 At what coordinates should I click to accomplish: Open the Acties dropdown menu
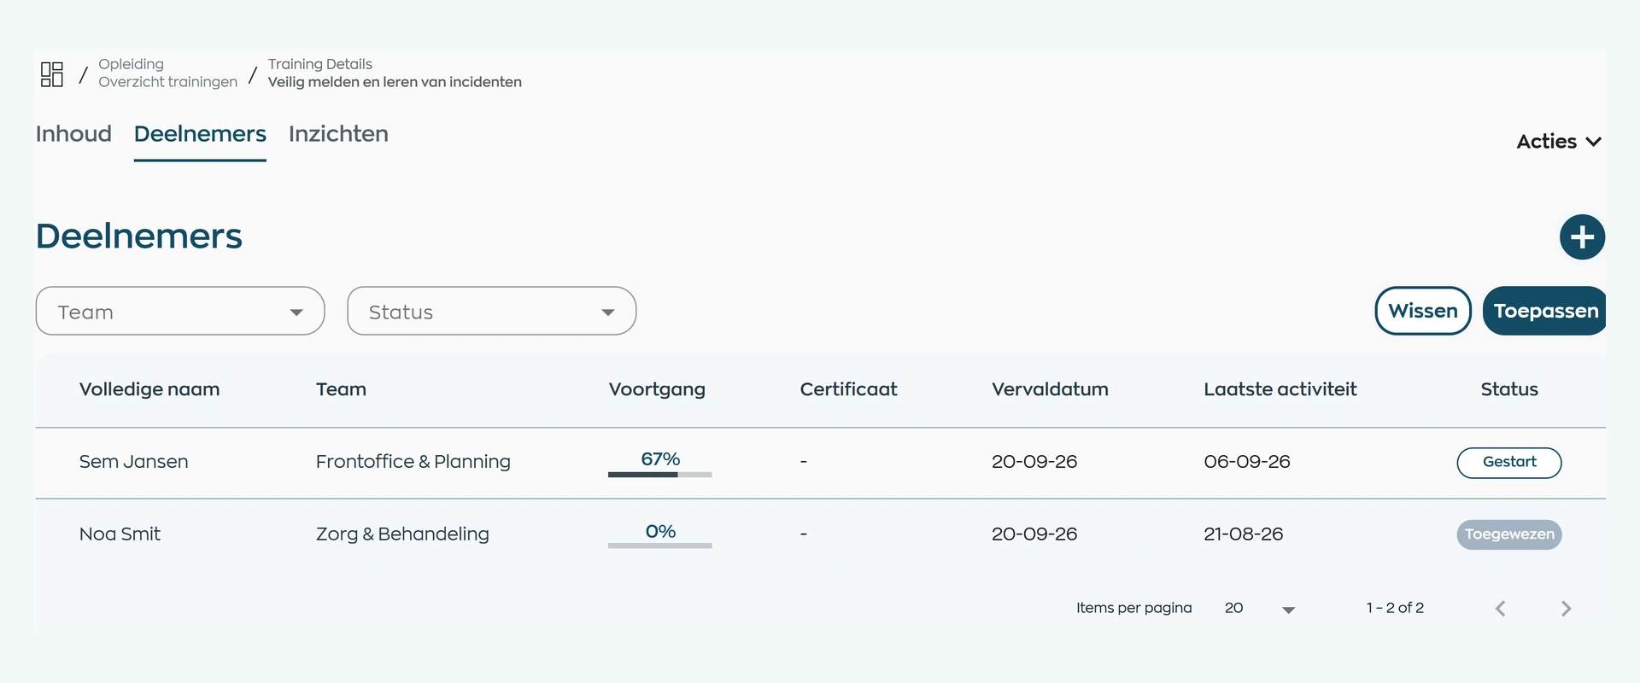1558,142
